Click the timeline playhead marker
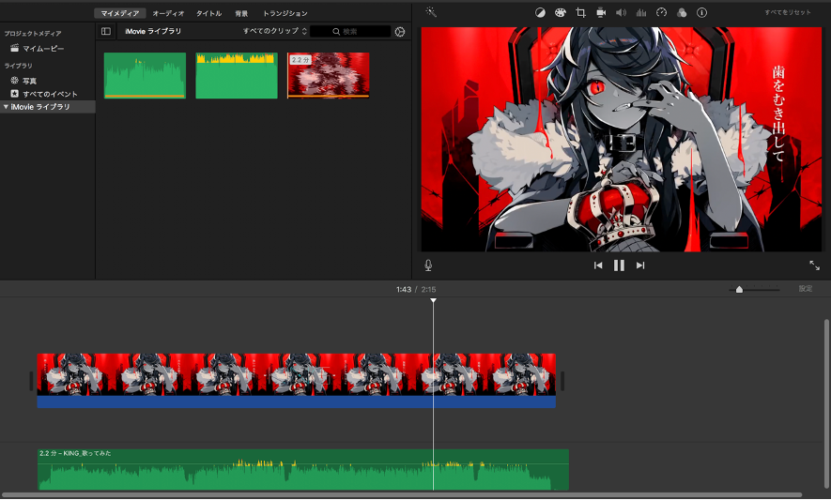831x500 pixels. (433, 300)
